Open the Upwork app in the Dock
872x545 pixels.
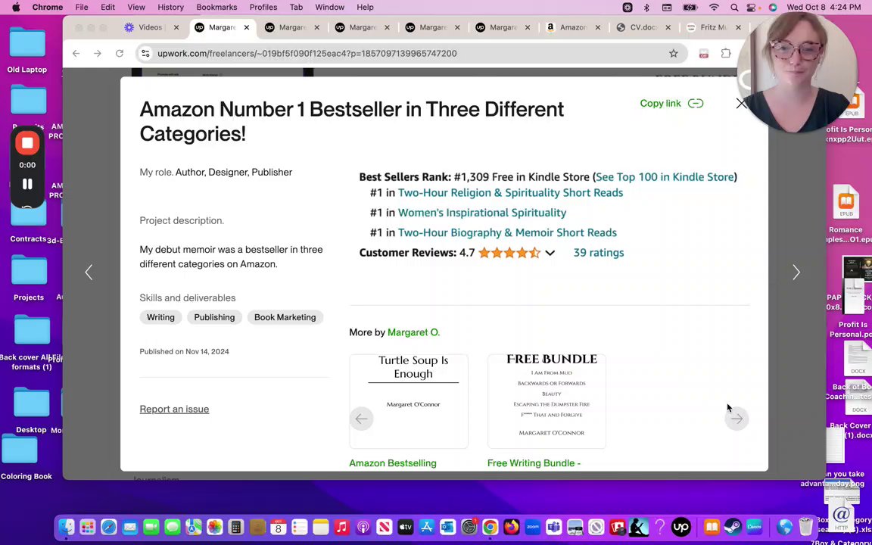(680, 526)
